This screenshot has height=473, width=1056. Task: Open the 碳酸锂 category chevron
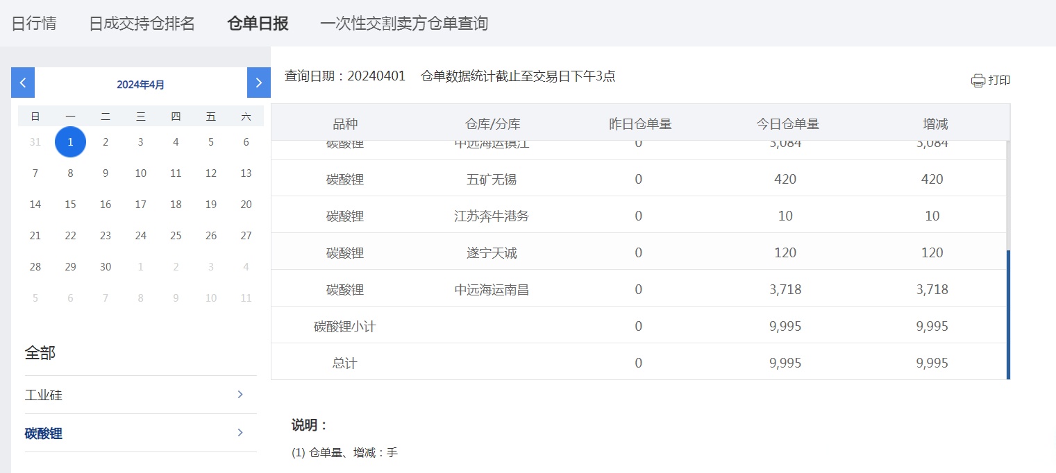240,432
